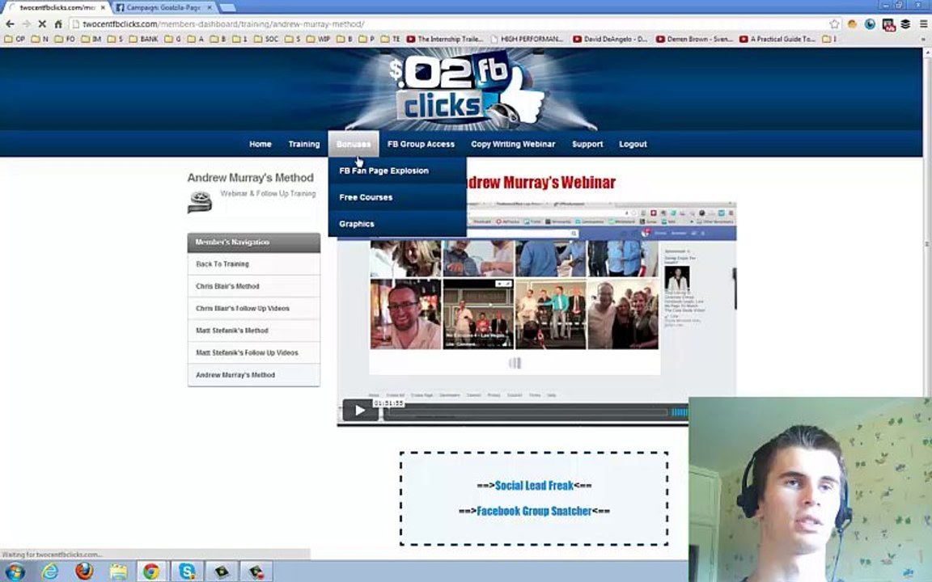Viewport: 932px width, 582px height.
Task: Open Windows Start button
Action: (15, 571)
